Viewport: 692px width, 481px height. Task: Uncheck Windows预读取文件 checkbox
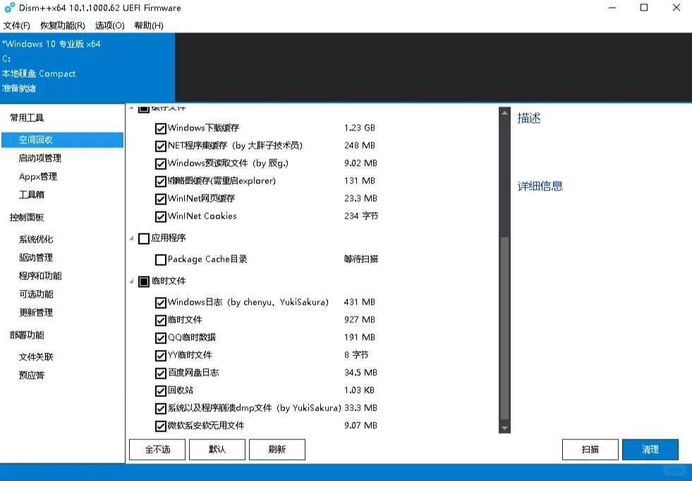click(161, 164)
